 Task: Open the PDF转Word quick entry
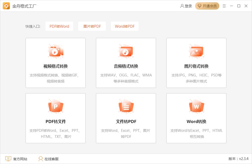pyautogui.click(x=59, y=26)
